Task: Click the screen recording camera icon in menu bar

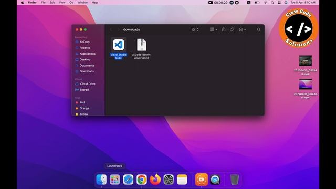Action: 211,2
